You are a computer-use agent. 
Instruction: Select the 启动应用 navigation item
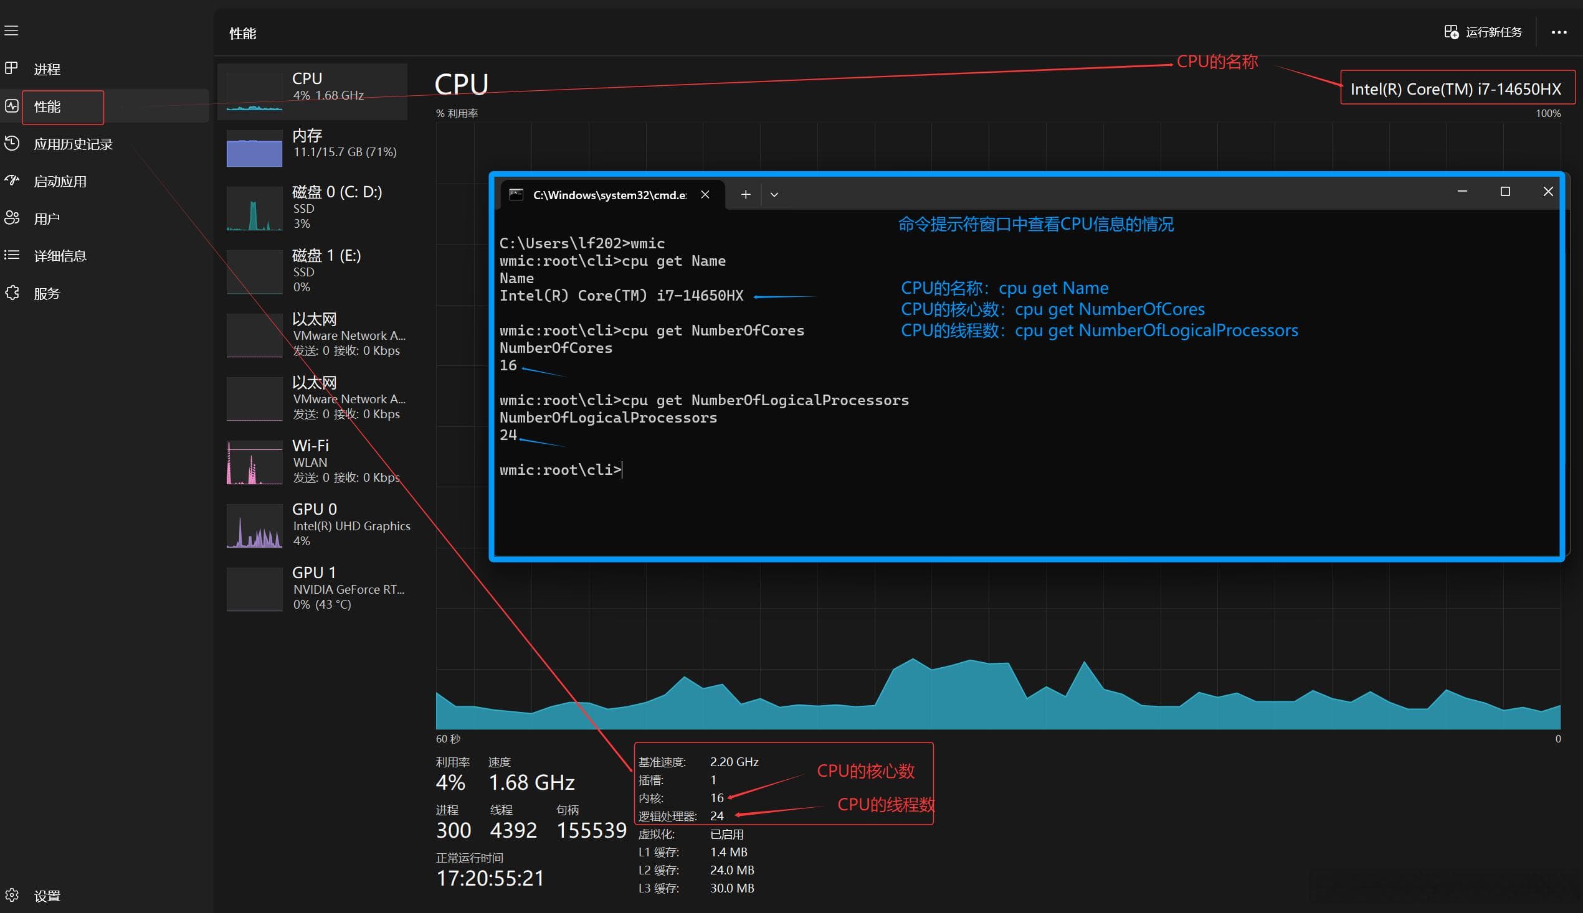pos(105,181)
